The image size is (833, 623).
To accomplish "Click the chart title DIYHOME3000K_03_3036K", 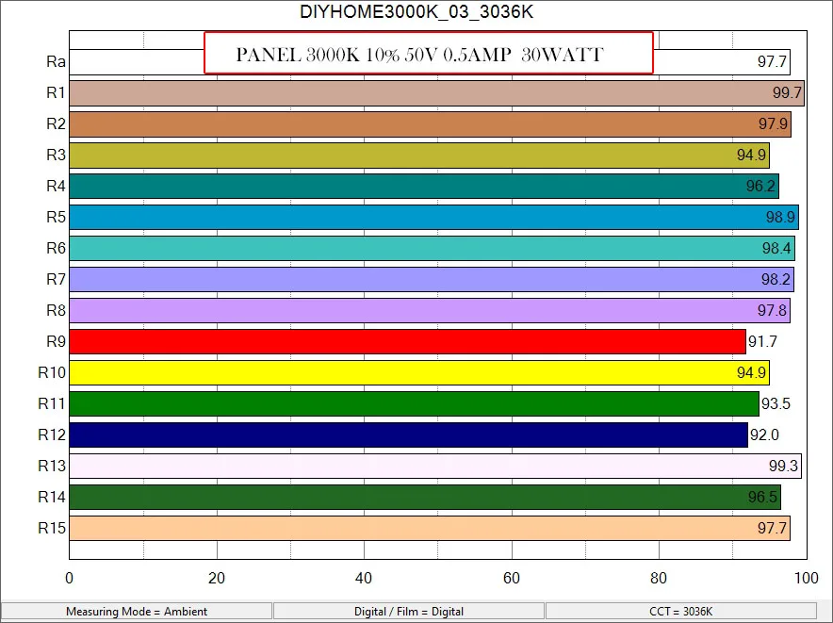I will click(x=416, y=12).
